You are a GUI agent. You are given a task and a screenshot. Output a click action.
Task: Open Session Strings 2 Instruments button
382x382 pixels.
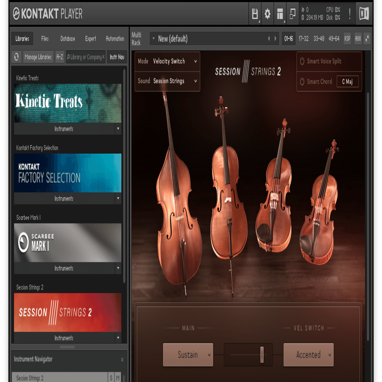(64, 338)
